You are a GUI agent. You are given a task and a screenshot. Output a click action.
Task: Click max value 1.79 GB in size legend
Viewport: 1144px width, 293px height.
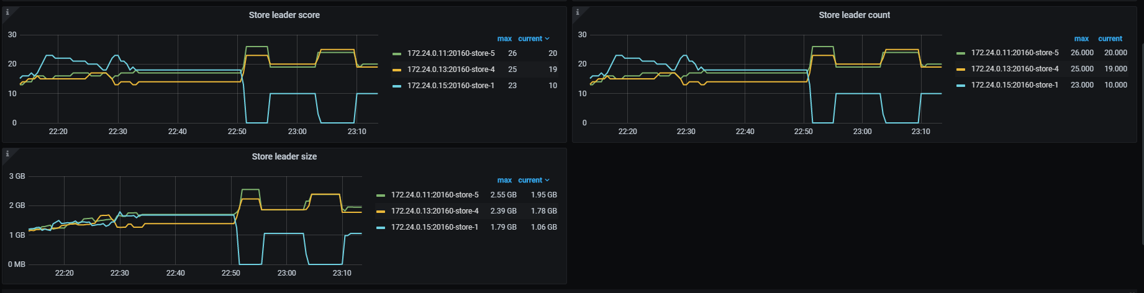(504, 227)
